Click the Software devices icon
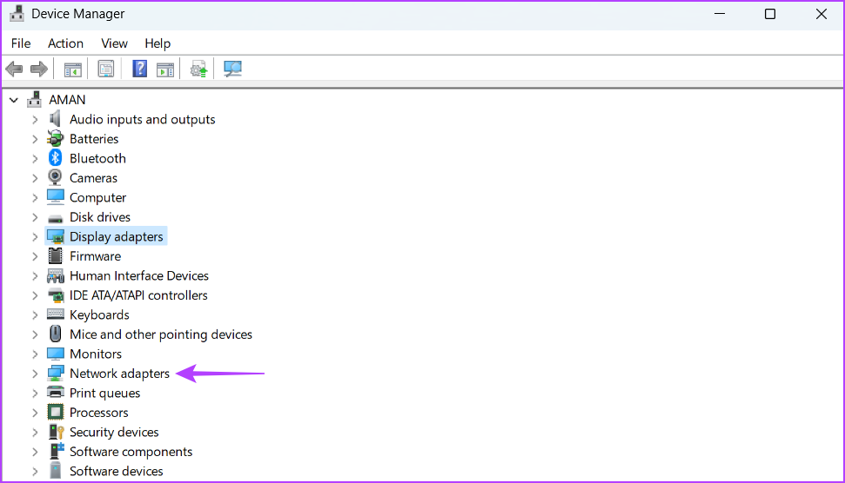This screenshot has height=483, width=845. 55,471
